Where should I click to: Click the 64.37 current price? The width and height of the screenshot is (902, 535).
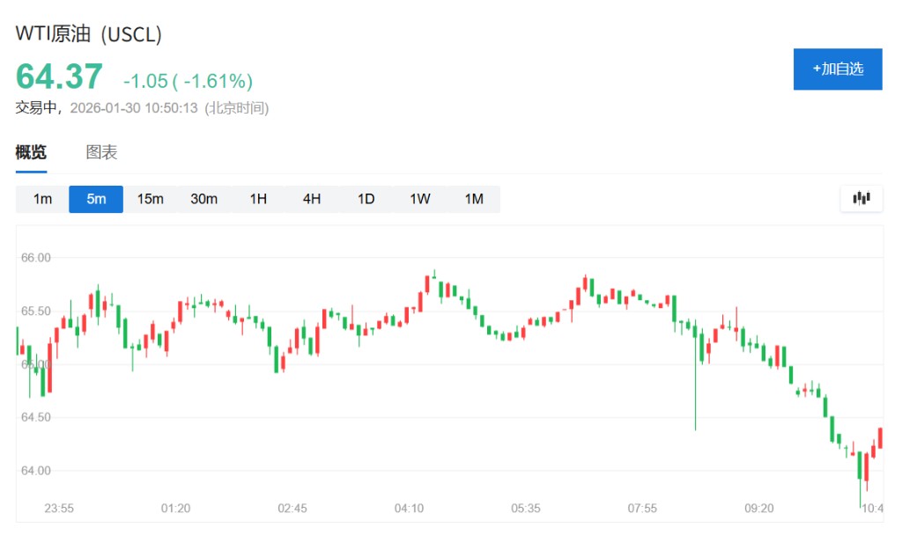[59, 77]
